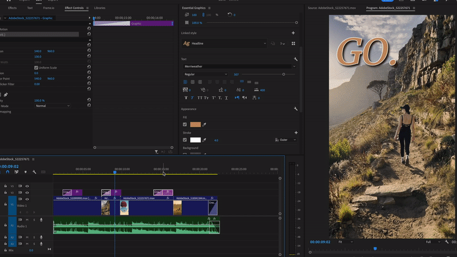Click the Text section wrench icon
The width and height of the screenshot is (457, 257).
click(296, 59)
